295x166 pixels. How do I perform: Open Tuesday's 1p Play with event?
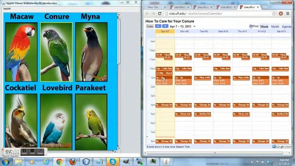click(202, 78)
